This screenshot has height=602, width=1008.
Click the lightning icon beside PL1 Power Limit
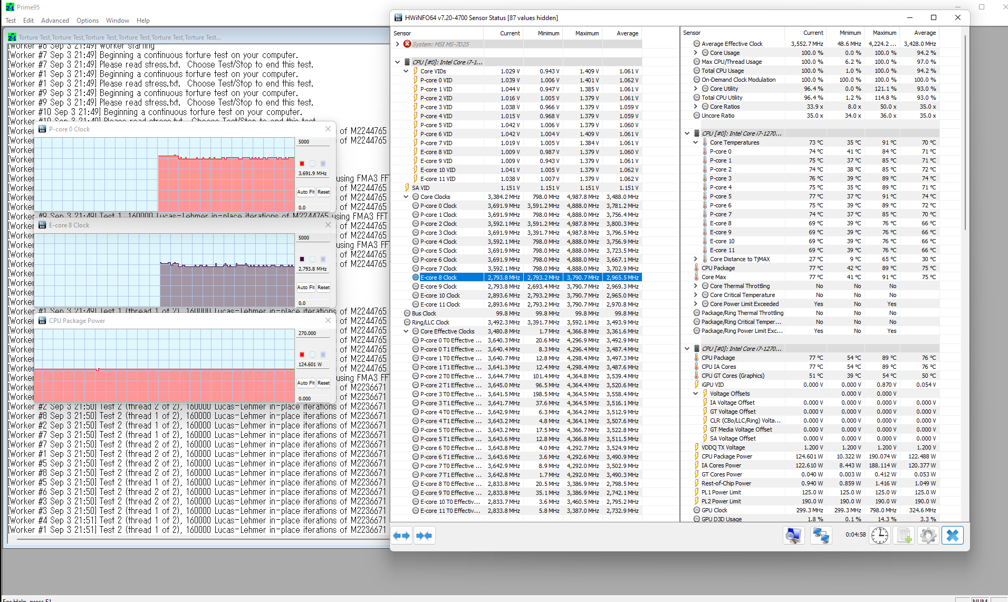pyautogui.click(x=697, y=492)
